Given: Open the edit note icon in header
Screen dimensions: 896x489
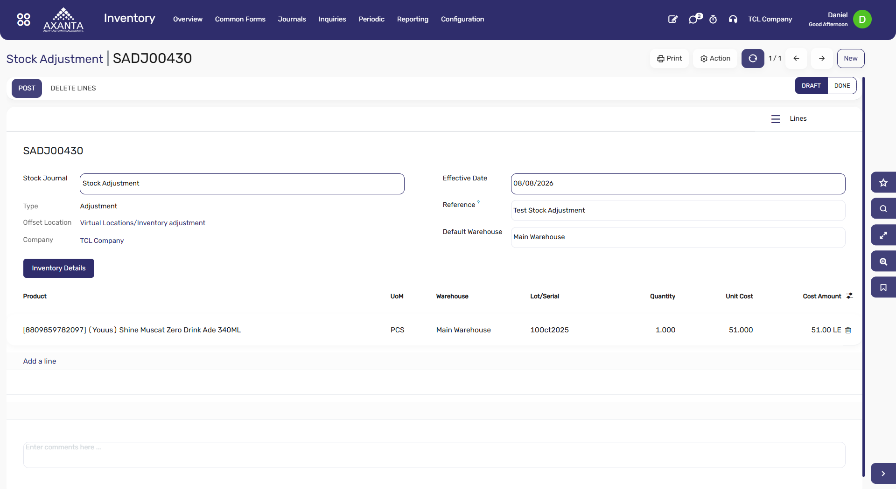Looking at the screenshot, I should (672, 19).
